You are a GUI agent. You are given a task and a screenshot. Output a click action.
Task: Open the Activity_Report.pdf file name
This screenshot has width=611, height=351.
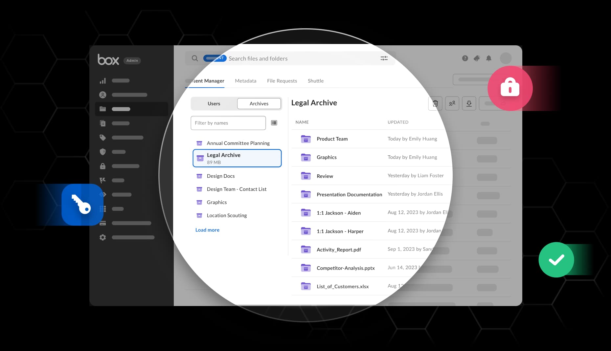pyautogui.click(x=339, y=250)
